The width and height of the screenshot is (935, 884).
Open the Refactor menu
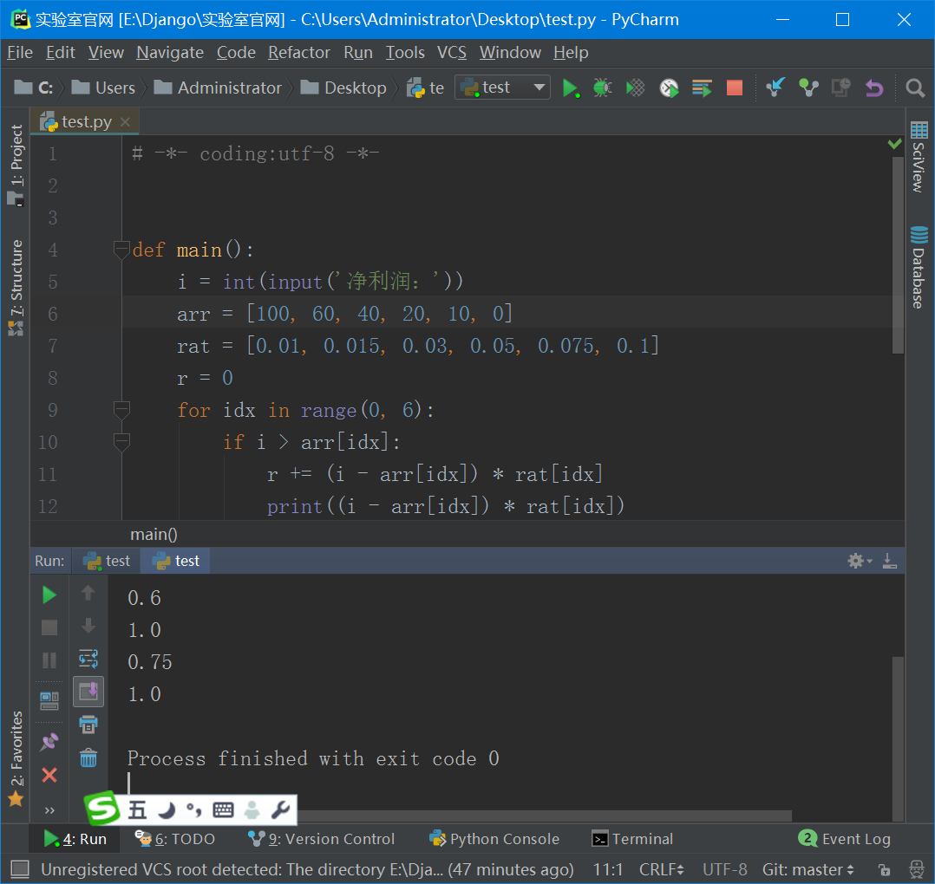pyautogui.click(x=298, y=52)
